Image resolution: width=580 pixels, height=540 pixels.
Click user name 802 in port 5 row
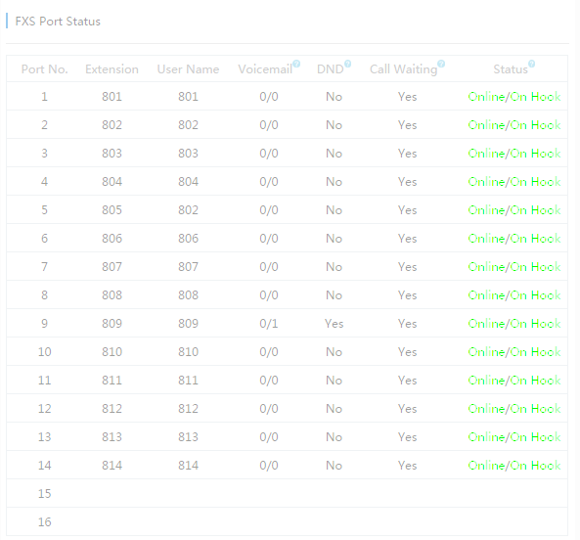pyautogui.click(x=188, y=210)
